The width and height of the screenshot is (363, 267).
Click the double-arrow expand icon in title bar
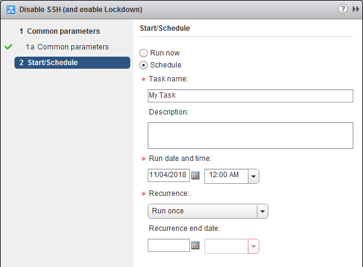pyautogui.click(x=355, y=9)
